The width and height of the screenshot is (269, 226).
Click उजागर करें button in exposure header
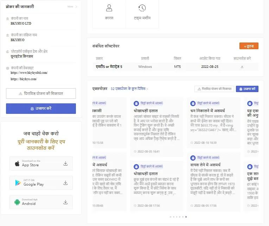point(247,89)
